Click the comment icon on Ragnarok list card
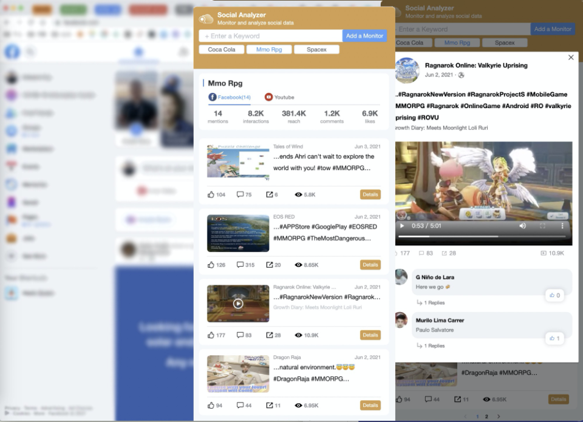The width and height of the screenshot is (583, 422). 240,335
